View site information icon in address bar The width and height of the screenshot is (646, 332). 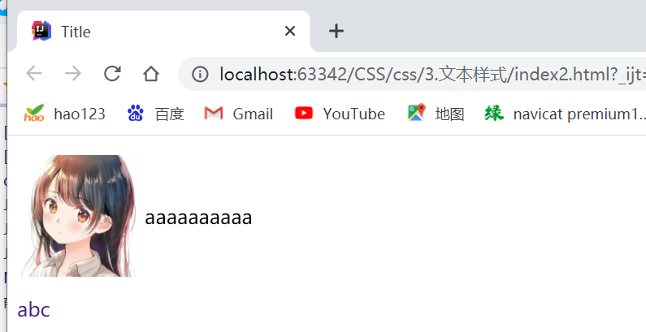(200, 74)
